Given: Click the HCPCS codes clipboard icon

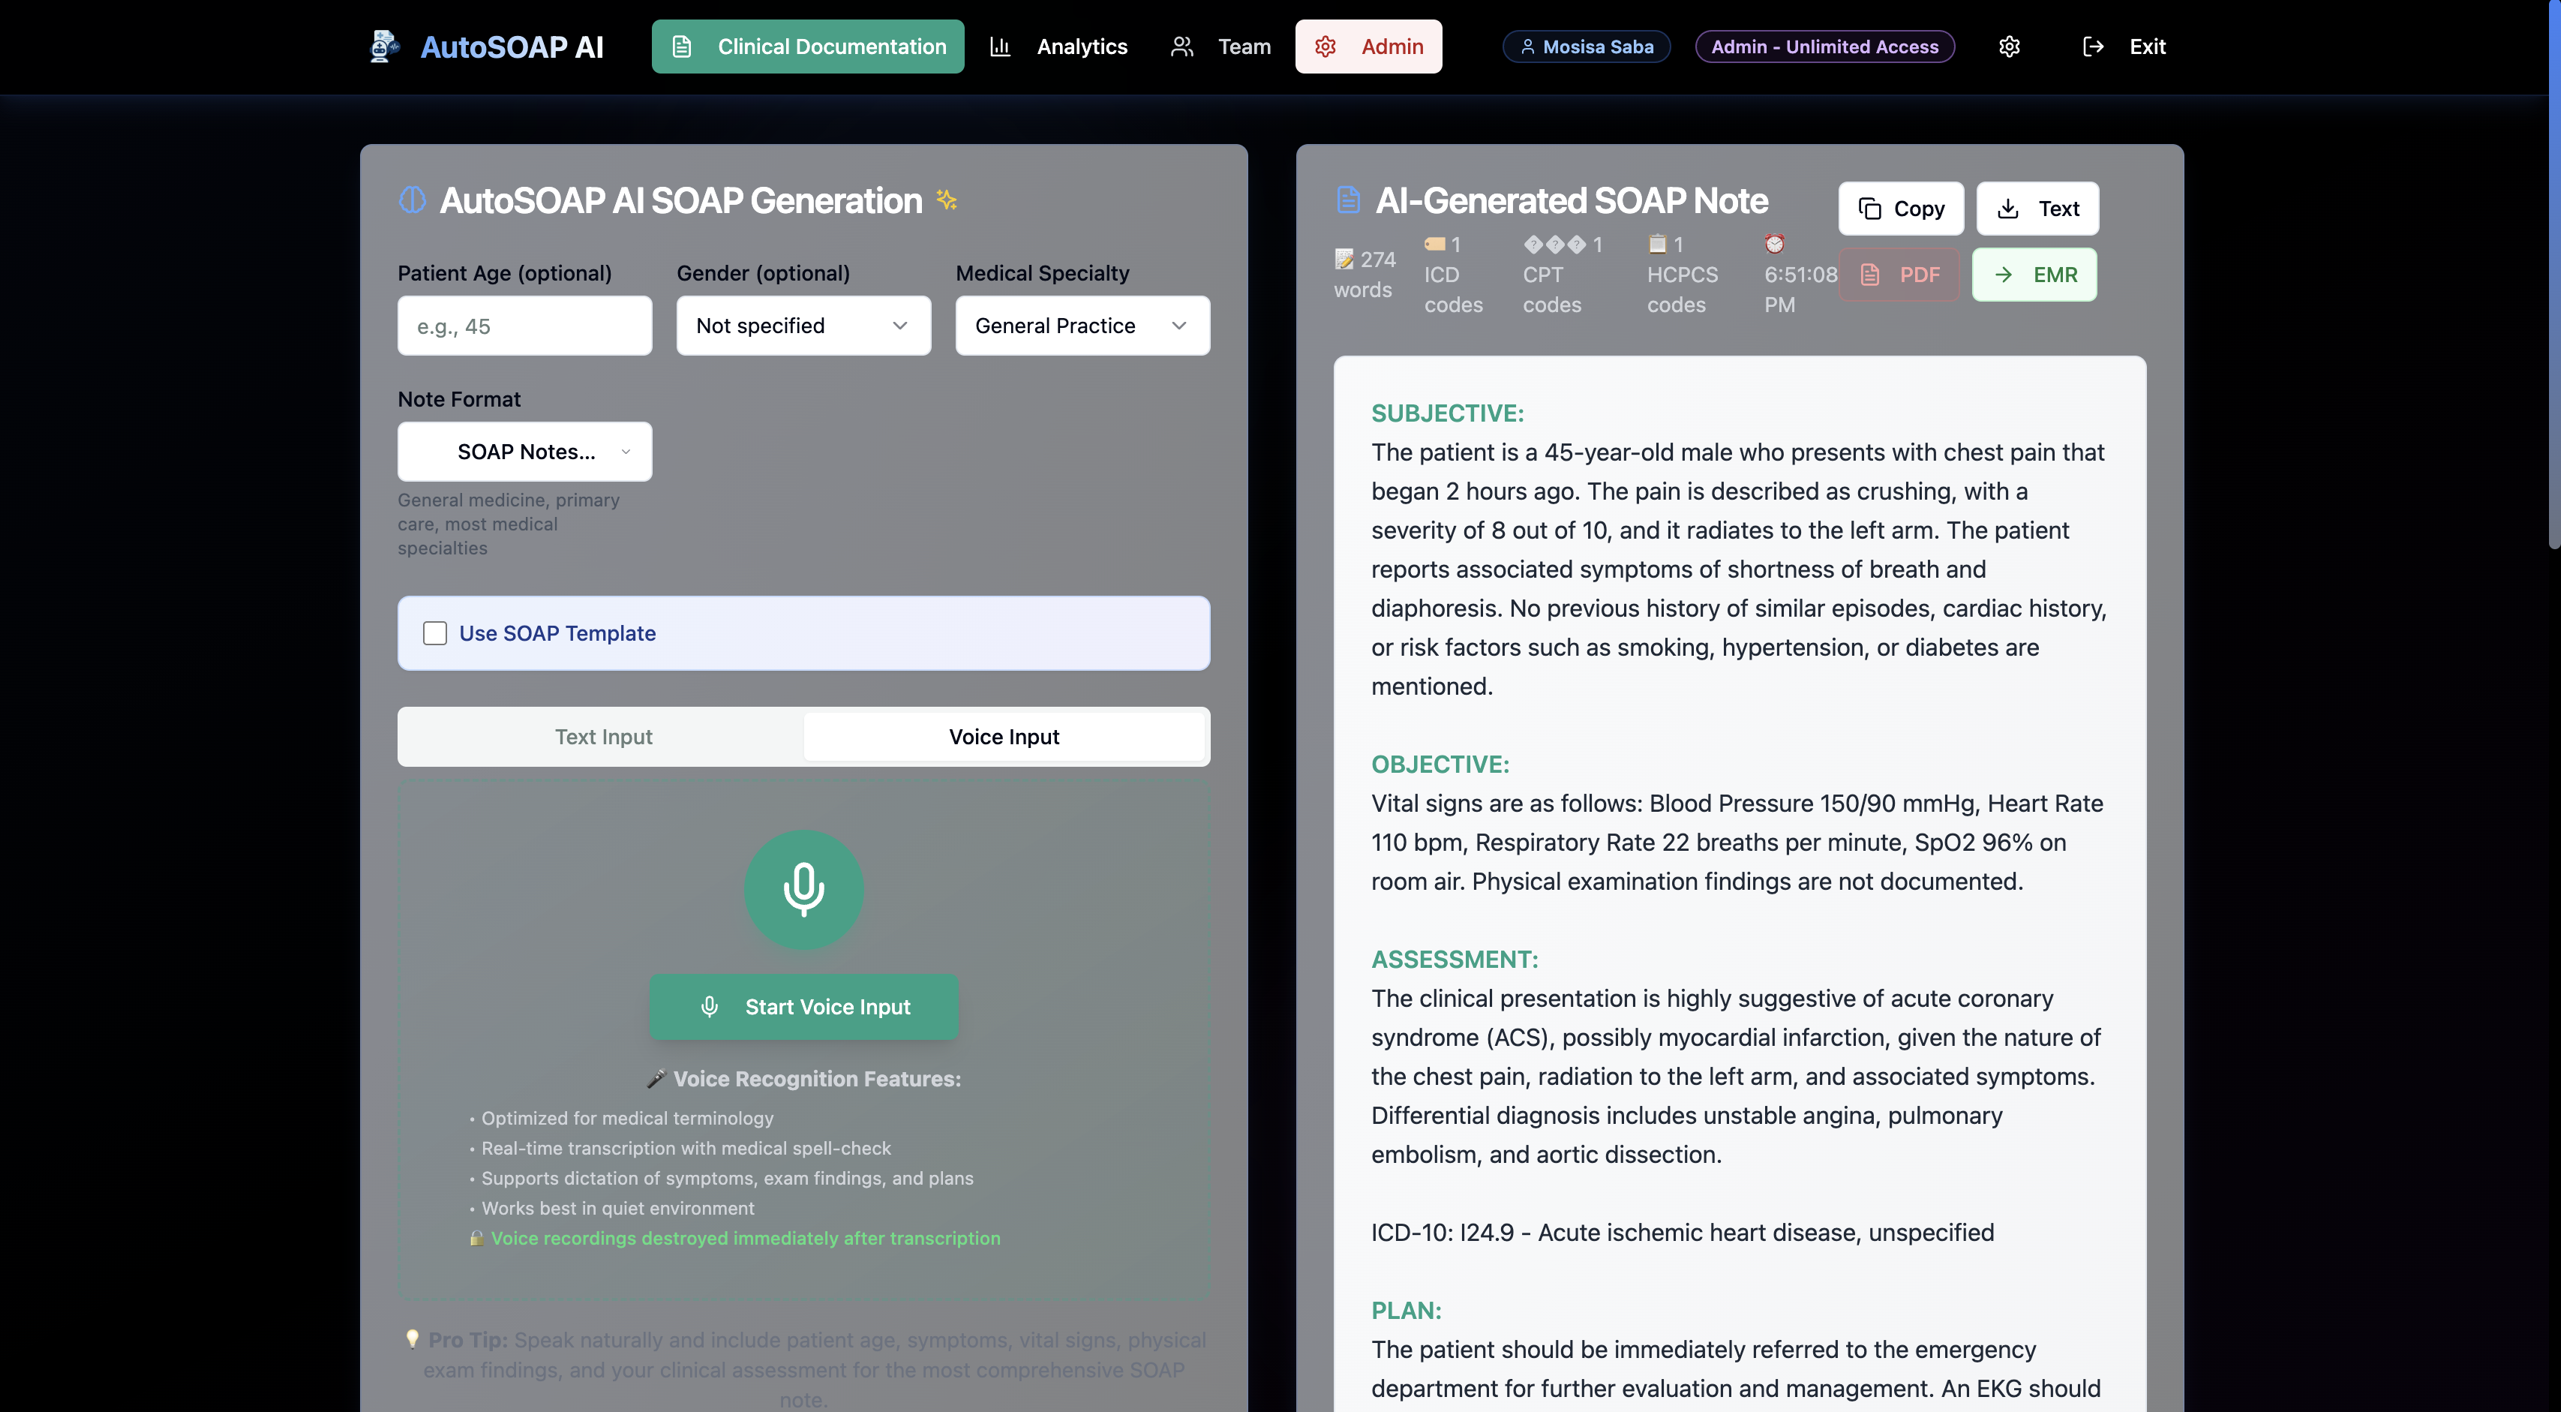Looking at the screenshot, I should 1657,244.
